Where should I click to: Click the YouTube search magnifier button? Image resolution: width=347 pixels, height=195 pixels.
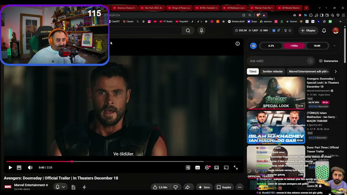(188, 31)
